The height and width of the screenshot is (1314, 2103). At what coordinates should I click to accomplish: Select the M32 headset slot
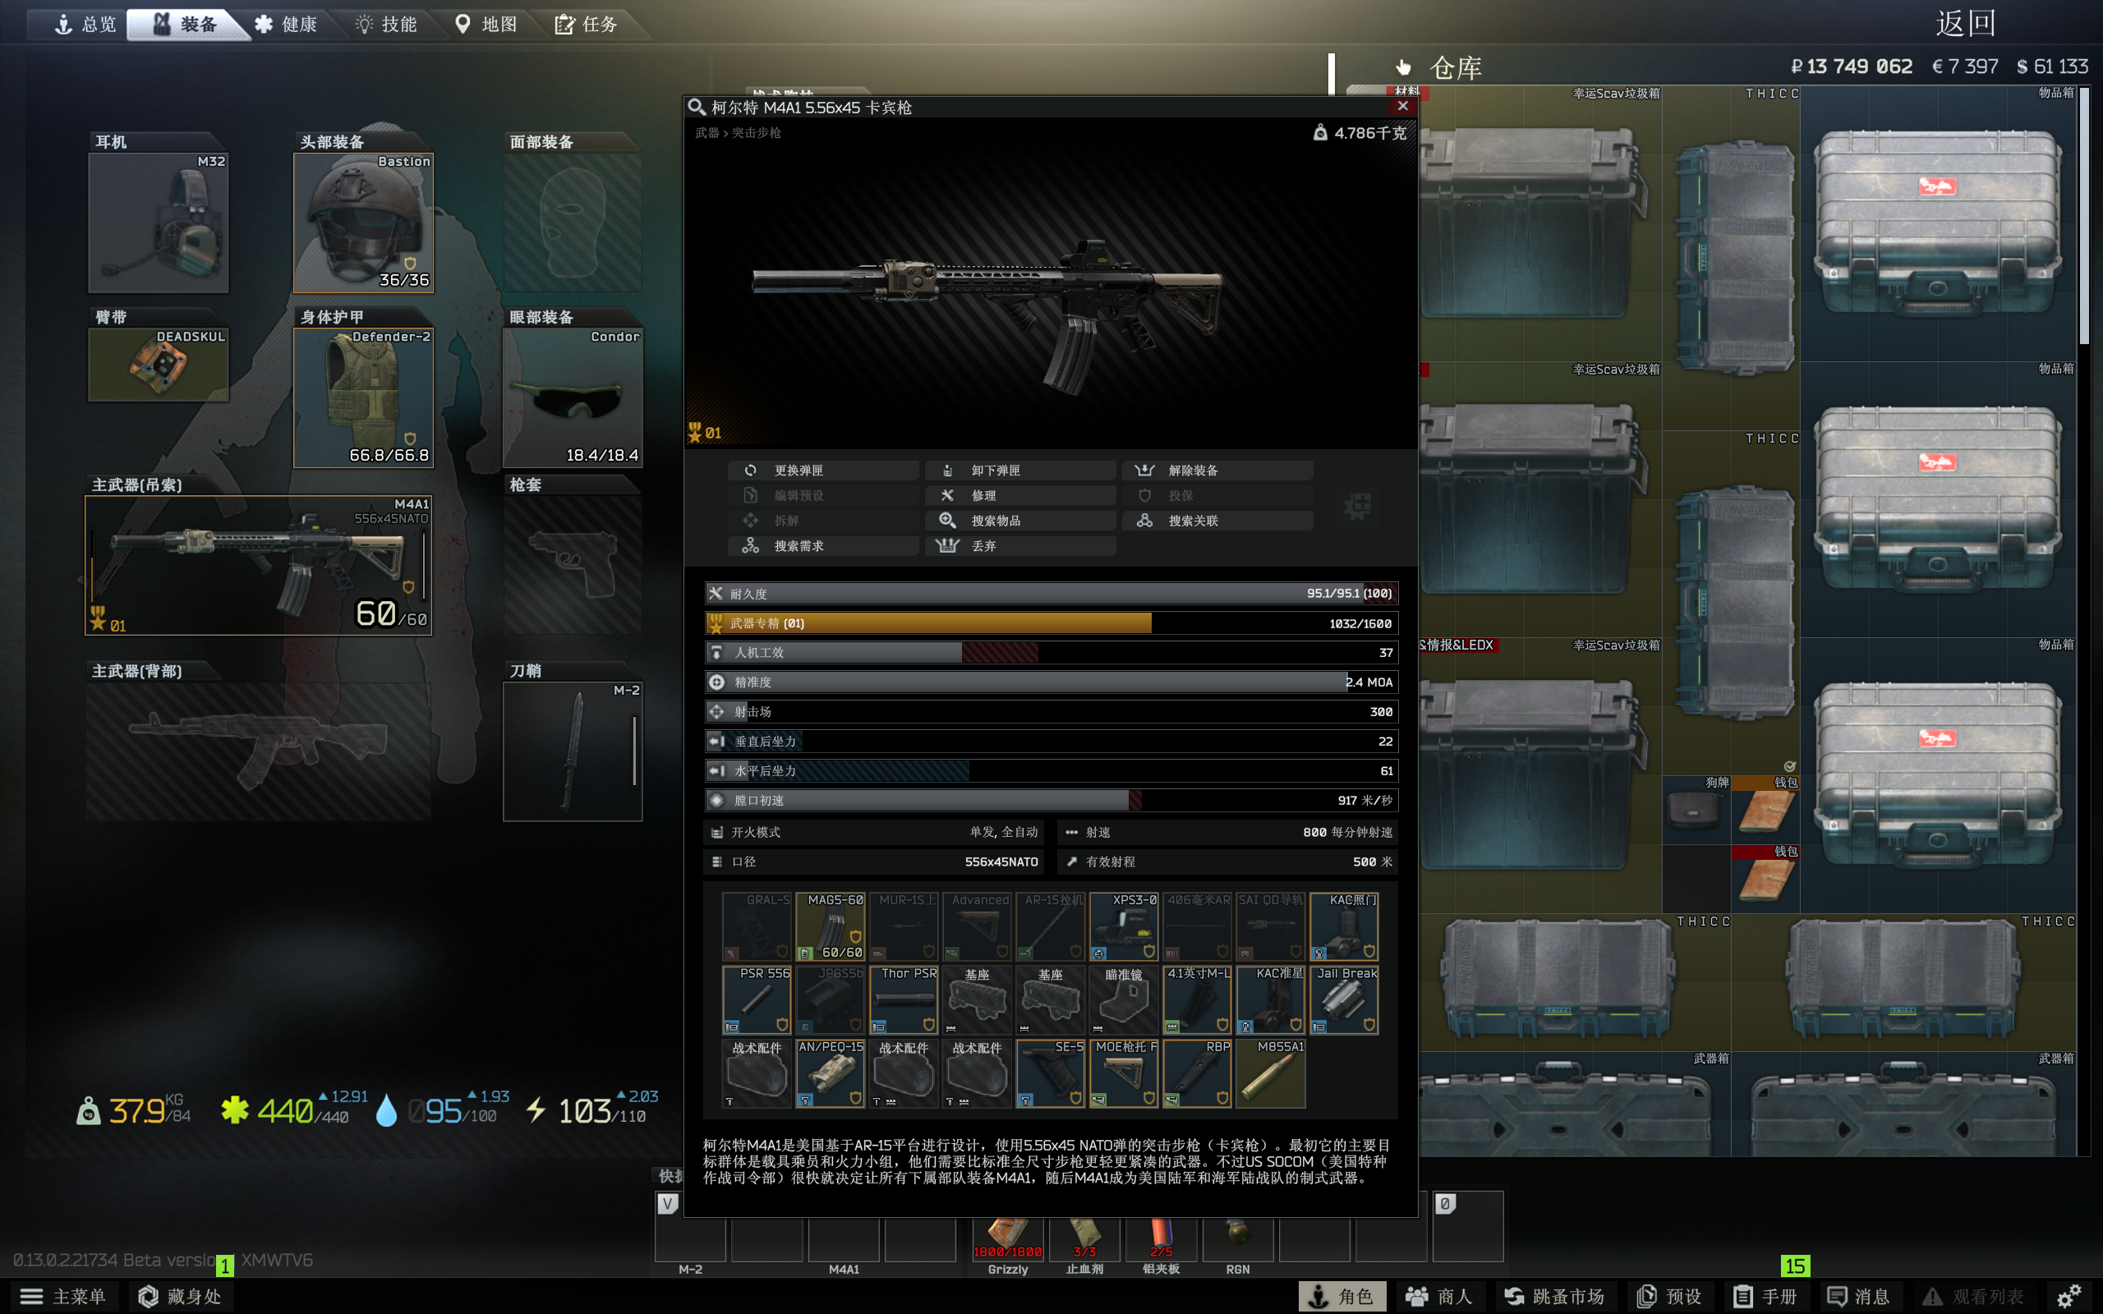coord(159,223)
